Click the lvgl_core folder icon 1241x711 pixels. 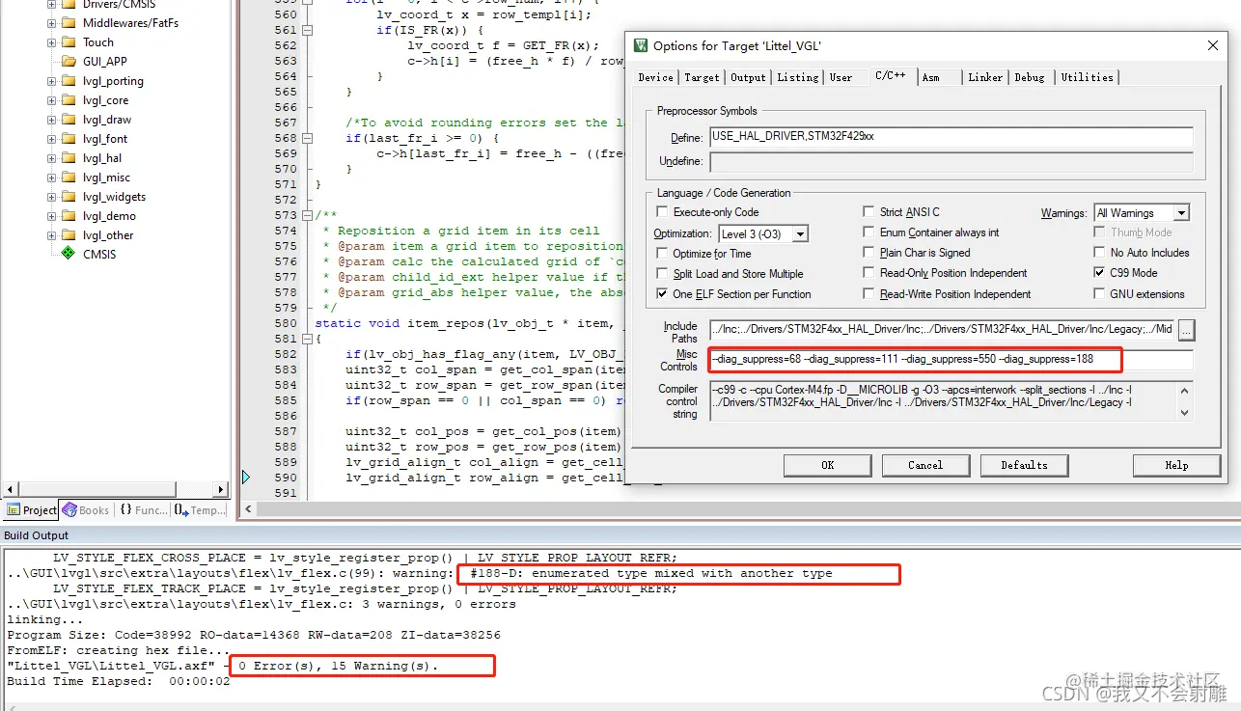(x=69, y=100)
